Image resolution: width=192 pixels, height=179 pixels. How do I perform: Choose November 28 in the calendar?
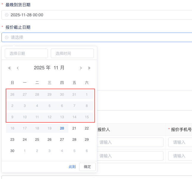tap(74, 140)
